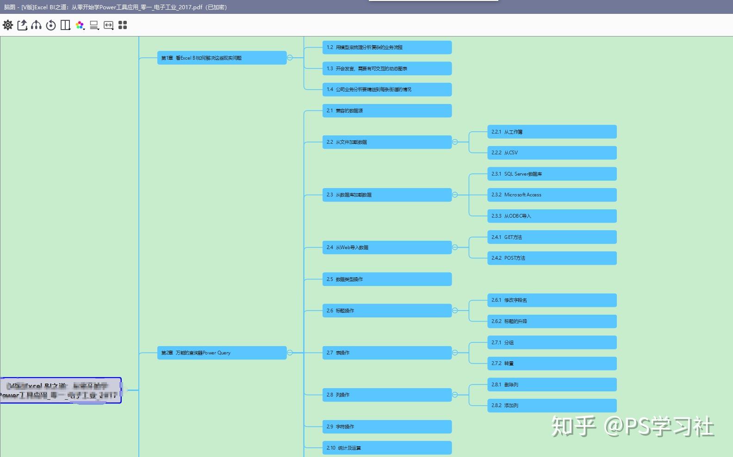Image resolution: width=733 pixels, height=457 pixels.
Task: Open the display lines layout dropdown icon
Action: click(94, 25)
